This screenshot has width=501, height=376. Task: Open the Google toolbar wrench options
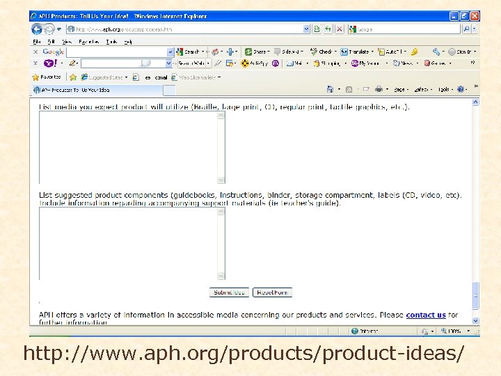(436, 52)
